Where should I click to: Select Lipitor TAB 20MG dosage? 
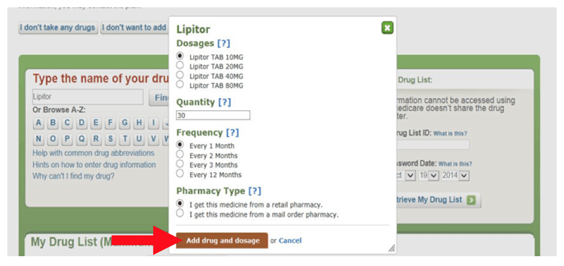(x=180, y=66)
